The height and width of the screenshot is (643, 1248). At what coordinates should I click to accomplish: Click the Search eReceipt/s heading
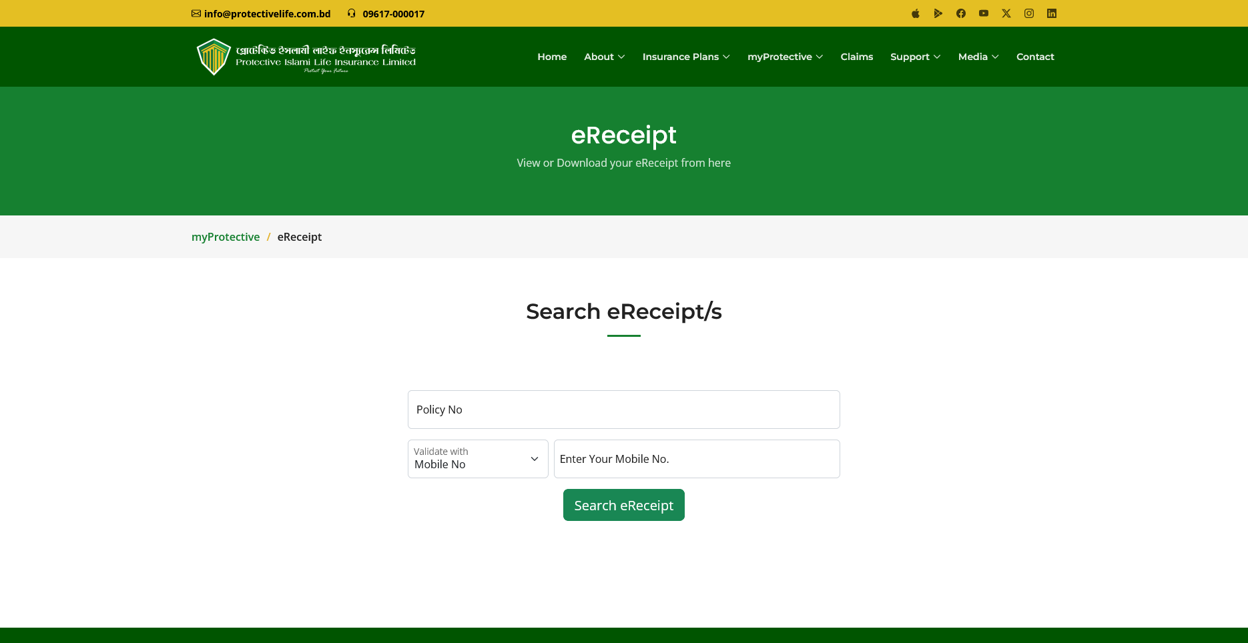pyautogui.click(x=624, y=311)
